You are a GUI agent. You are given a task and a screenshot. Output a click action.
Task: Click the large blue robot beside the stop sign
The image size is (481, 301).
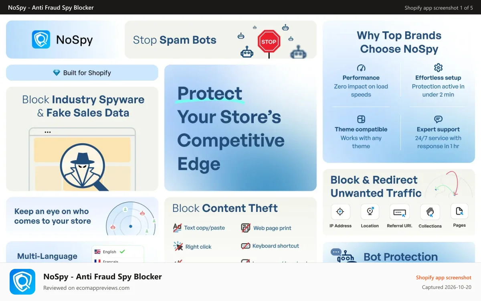247,52
